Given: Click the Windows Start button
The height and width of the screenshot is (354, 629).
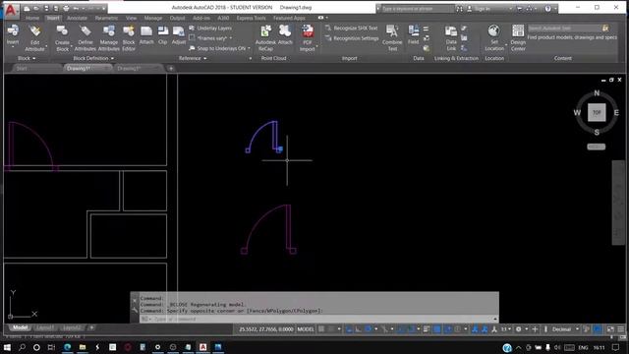Looking at the screenshot, I should tap(7, 347).
